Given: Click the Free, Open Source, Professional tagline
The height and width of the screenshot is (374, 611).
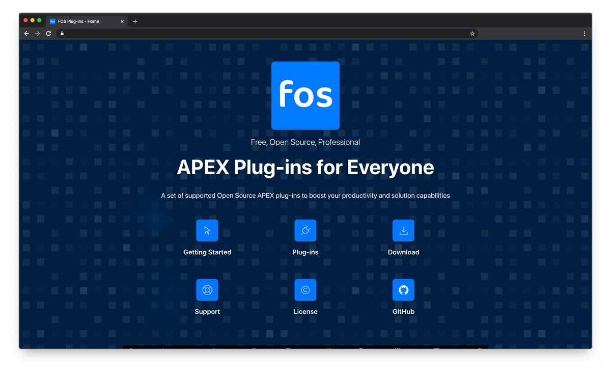Looking at the screenshot, I should 305,142.
